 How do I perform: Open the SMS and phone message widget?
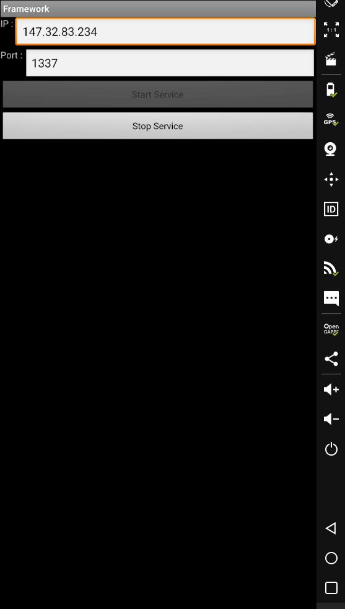click(331, 299)
